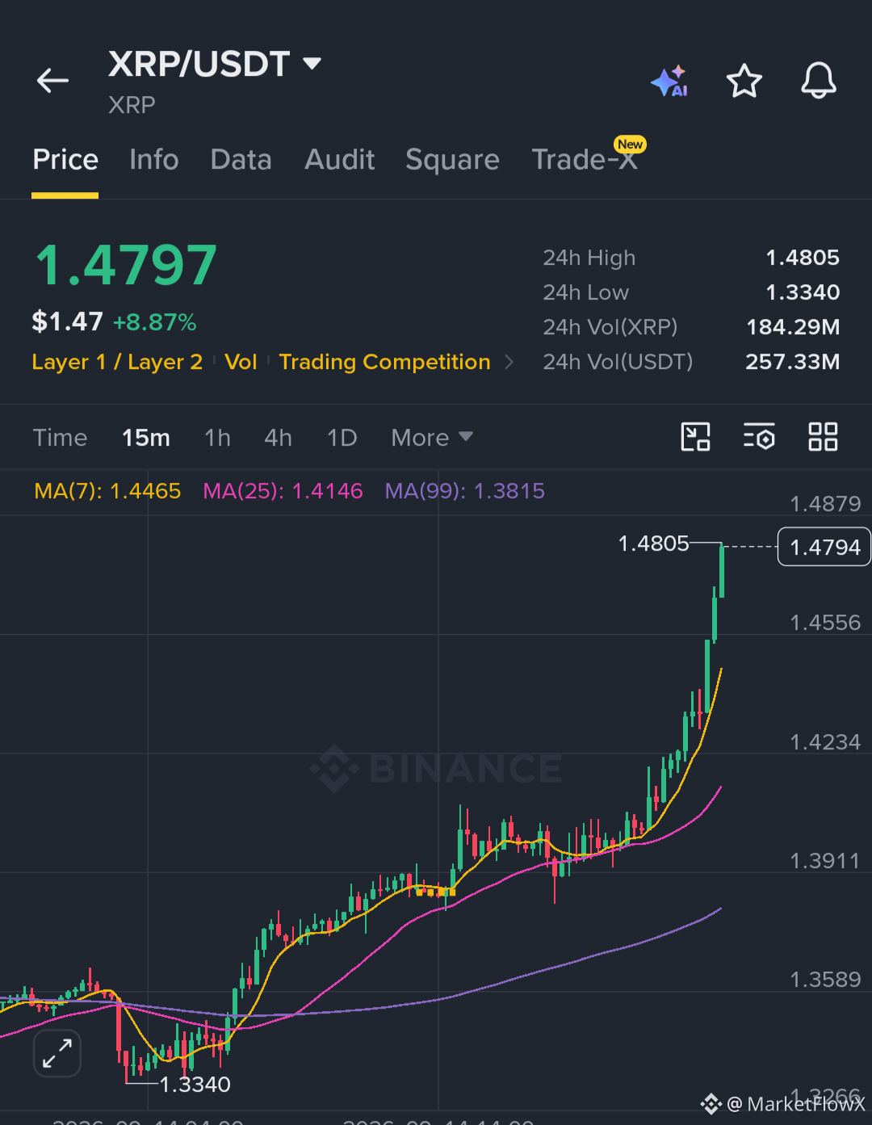Switch to the Square tab
Viewport: 872px width, 1125px height.
click(x=452, y=160)
